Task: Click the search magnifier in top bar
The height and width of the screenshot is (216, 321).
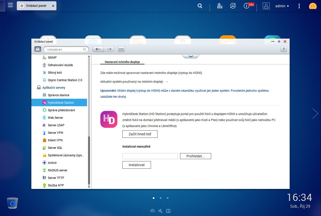Action: pyautogui.click(x=200, y=6)
